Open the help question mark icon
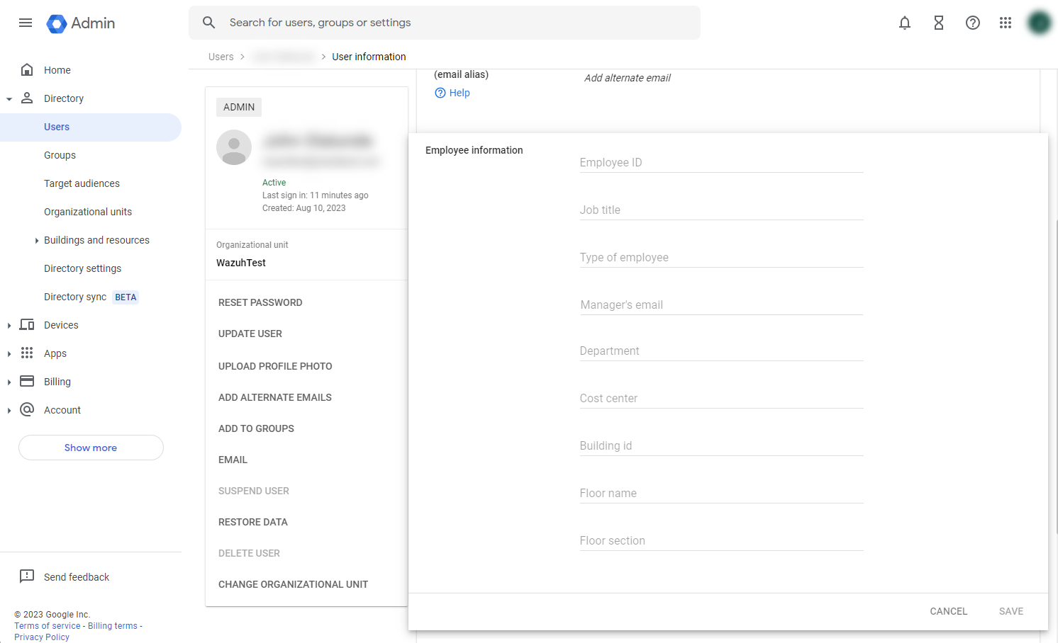This screenshot has height=643, width=1058. click(972, 23)
